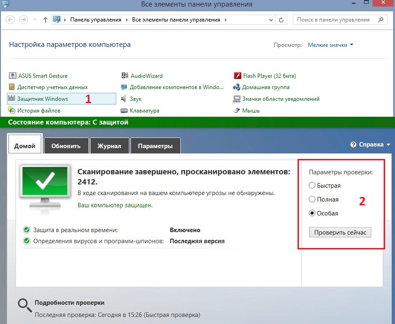The image size is (395, 324).
Task: Open ASUS Smart Gesture icon
Action: pyautogui.click(x=12, y=75)
